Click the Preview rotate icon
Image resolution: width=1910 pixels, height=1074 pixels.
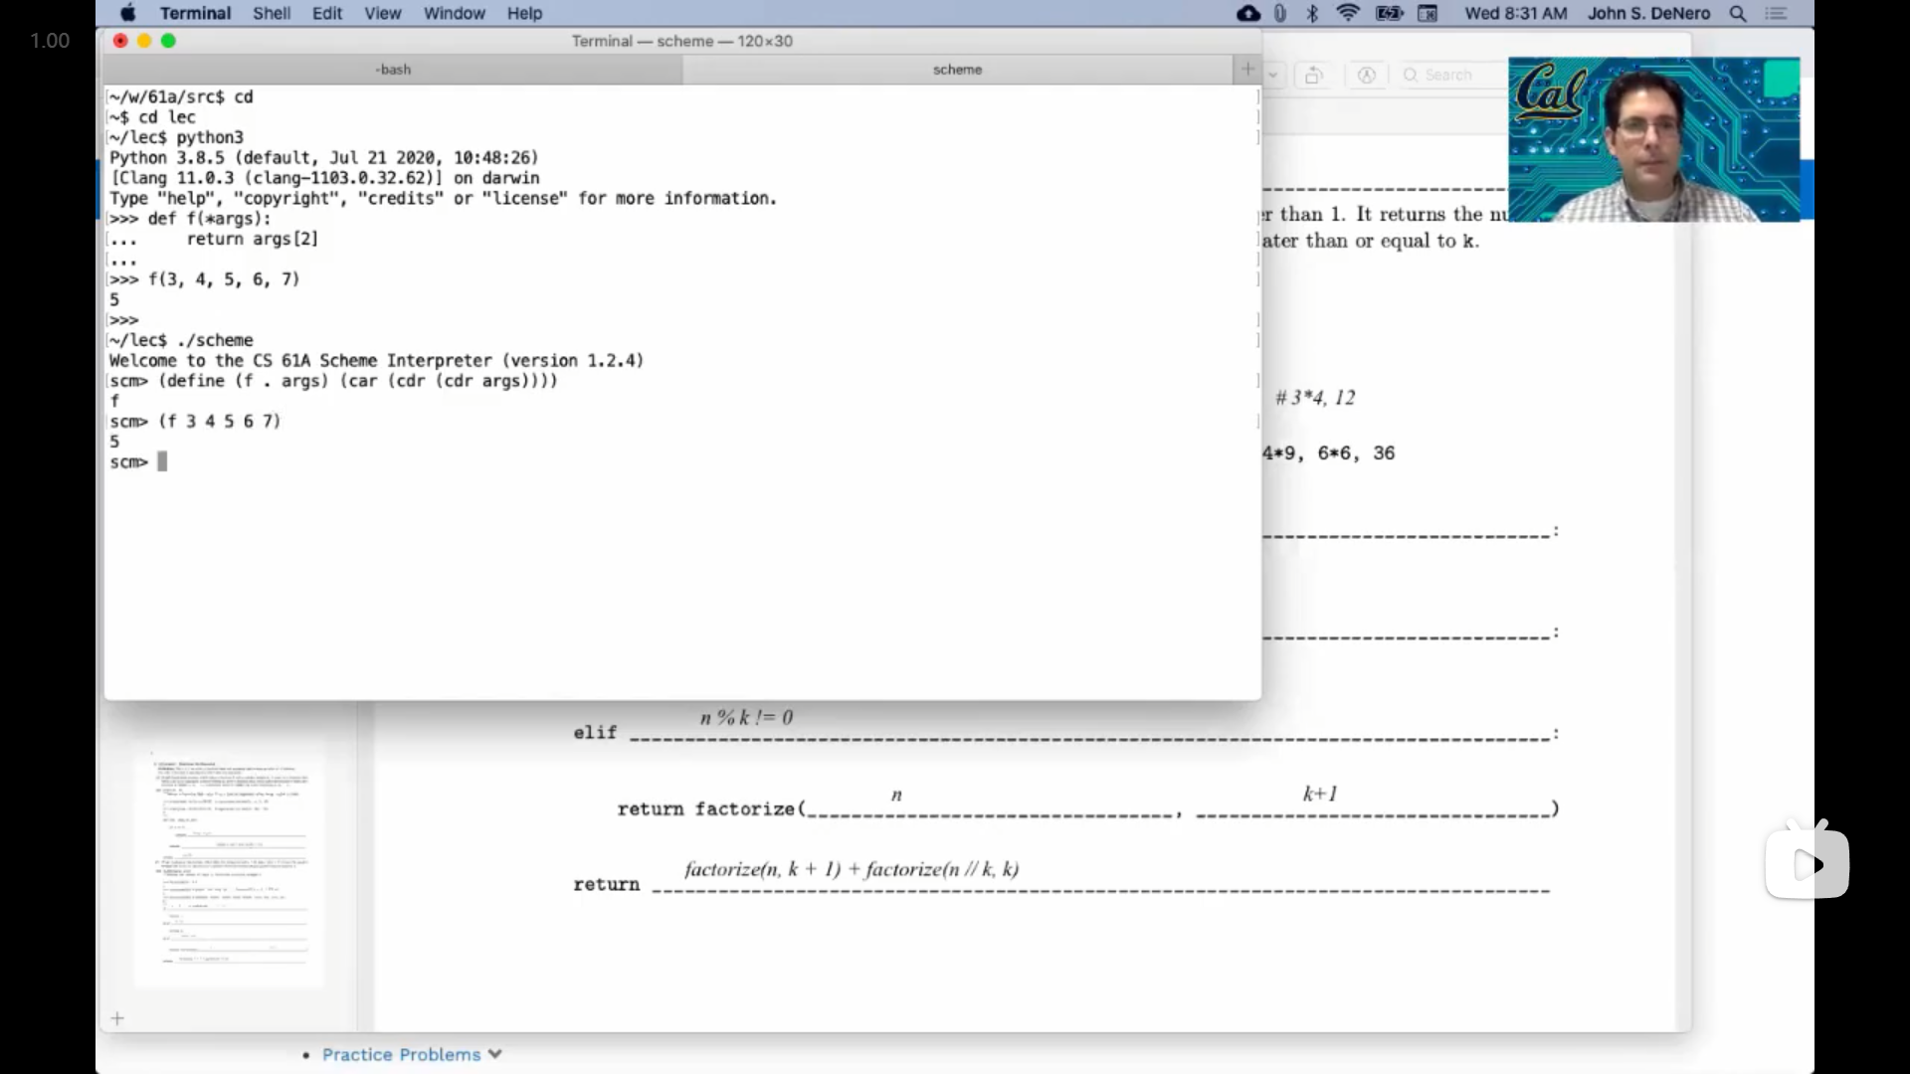tap(1313, 76)
